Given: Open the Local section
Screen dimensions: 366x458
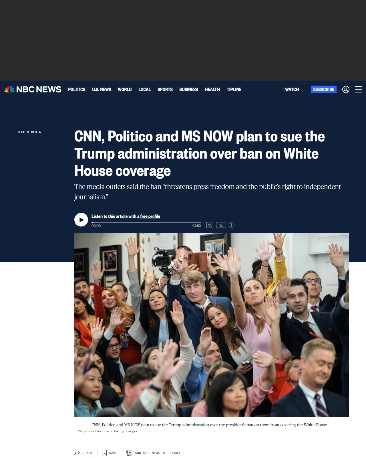Looking at the screenshot, I should [x=144, y=90].
